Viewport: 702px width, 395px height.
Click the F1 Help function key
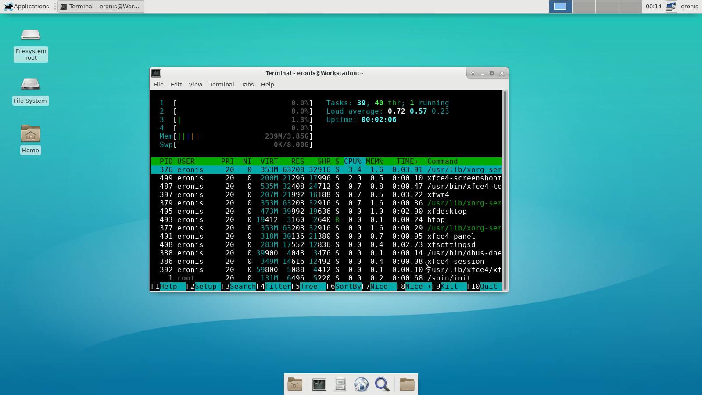coord(168,286)
